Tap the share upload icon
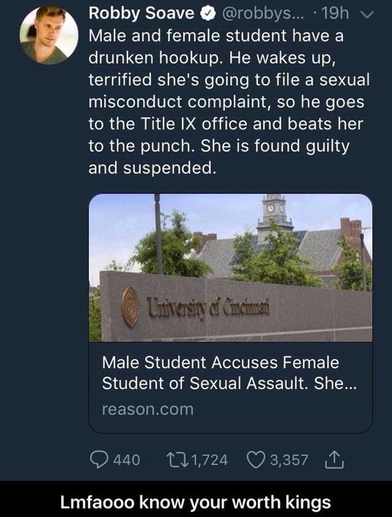The image size is (392, 517). [x=334, y=460]
